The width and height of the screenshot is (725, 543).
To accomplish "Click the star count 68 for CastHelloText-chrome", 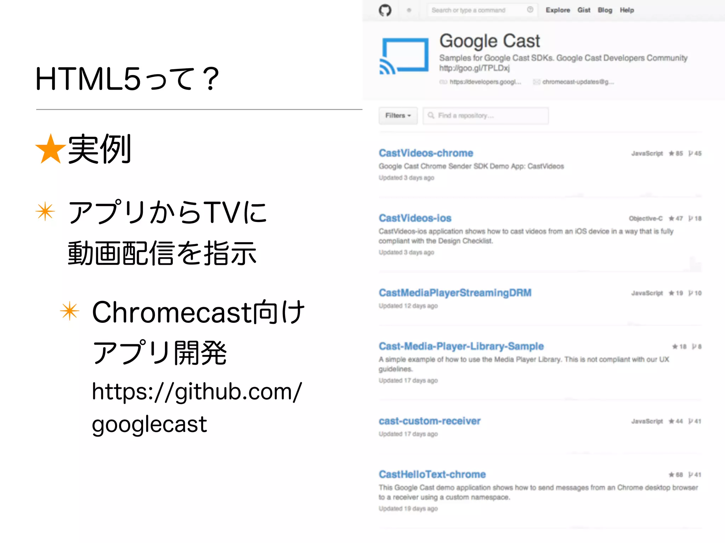I will click(676, 475).
